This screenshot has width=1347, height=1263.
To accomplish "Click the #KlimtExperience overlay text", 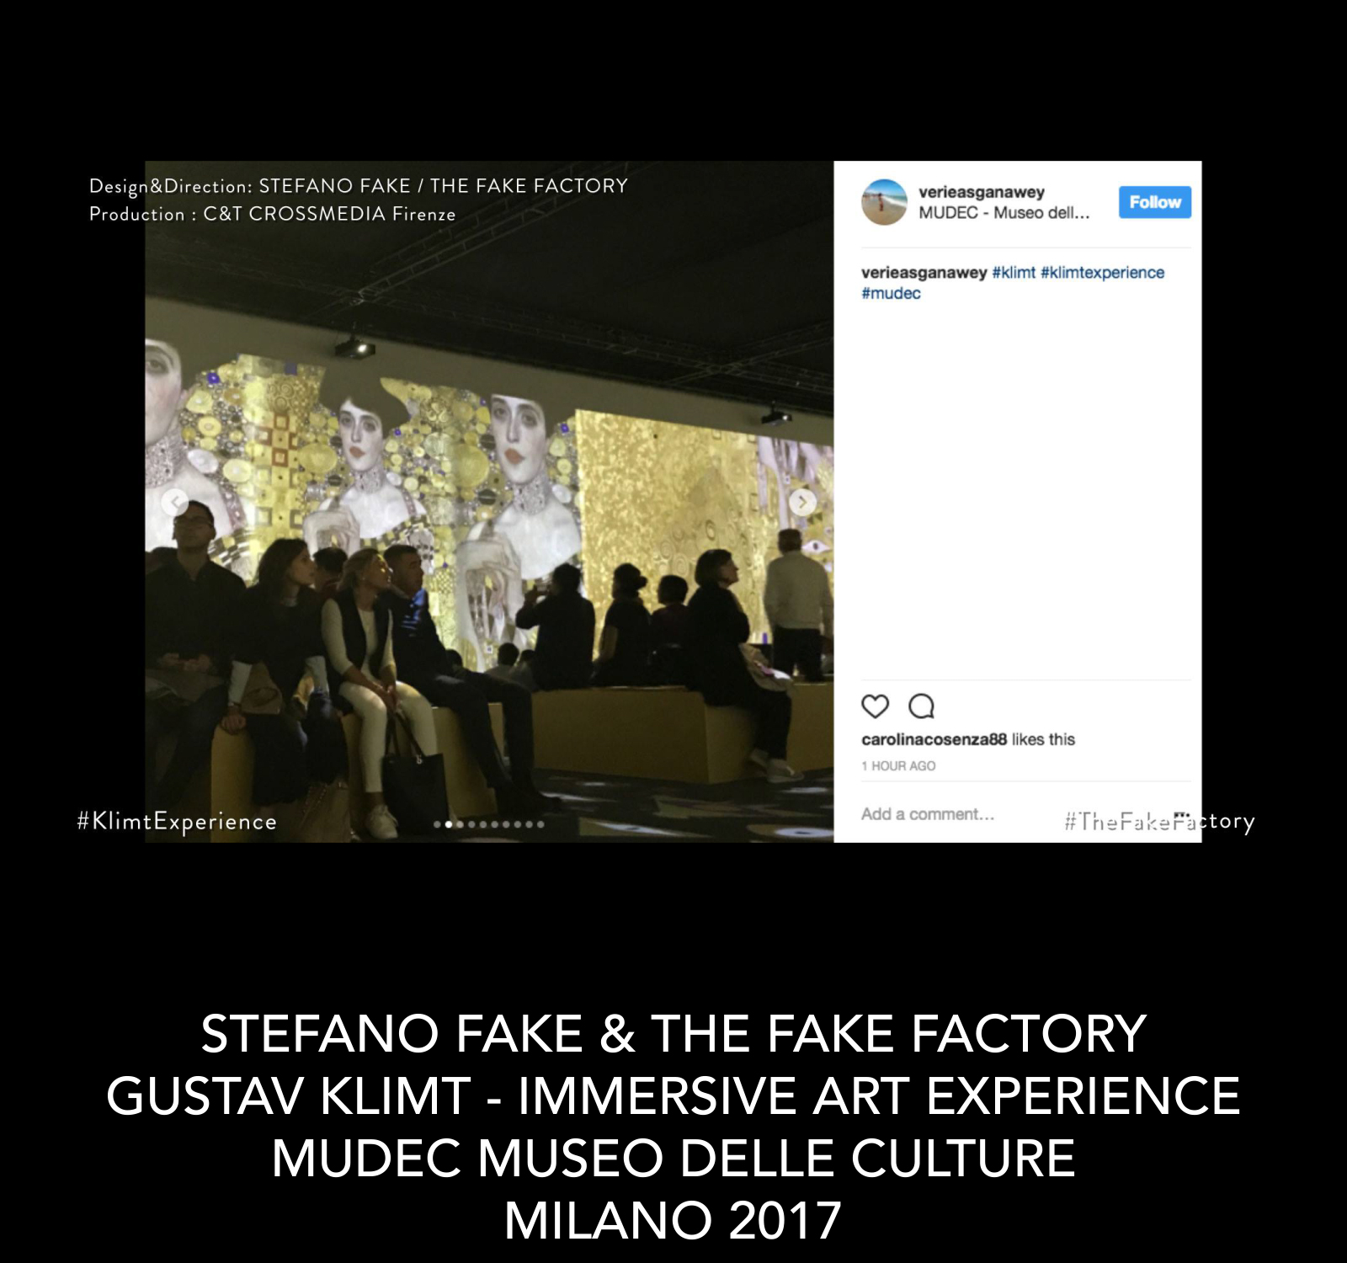I will [177, 822].
